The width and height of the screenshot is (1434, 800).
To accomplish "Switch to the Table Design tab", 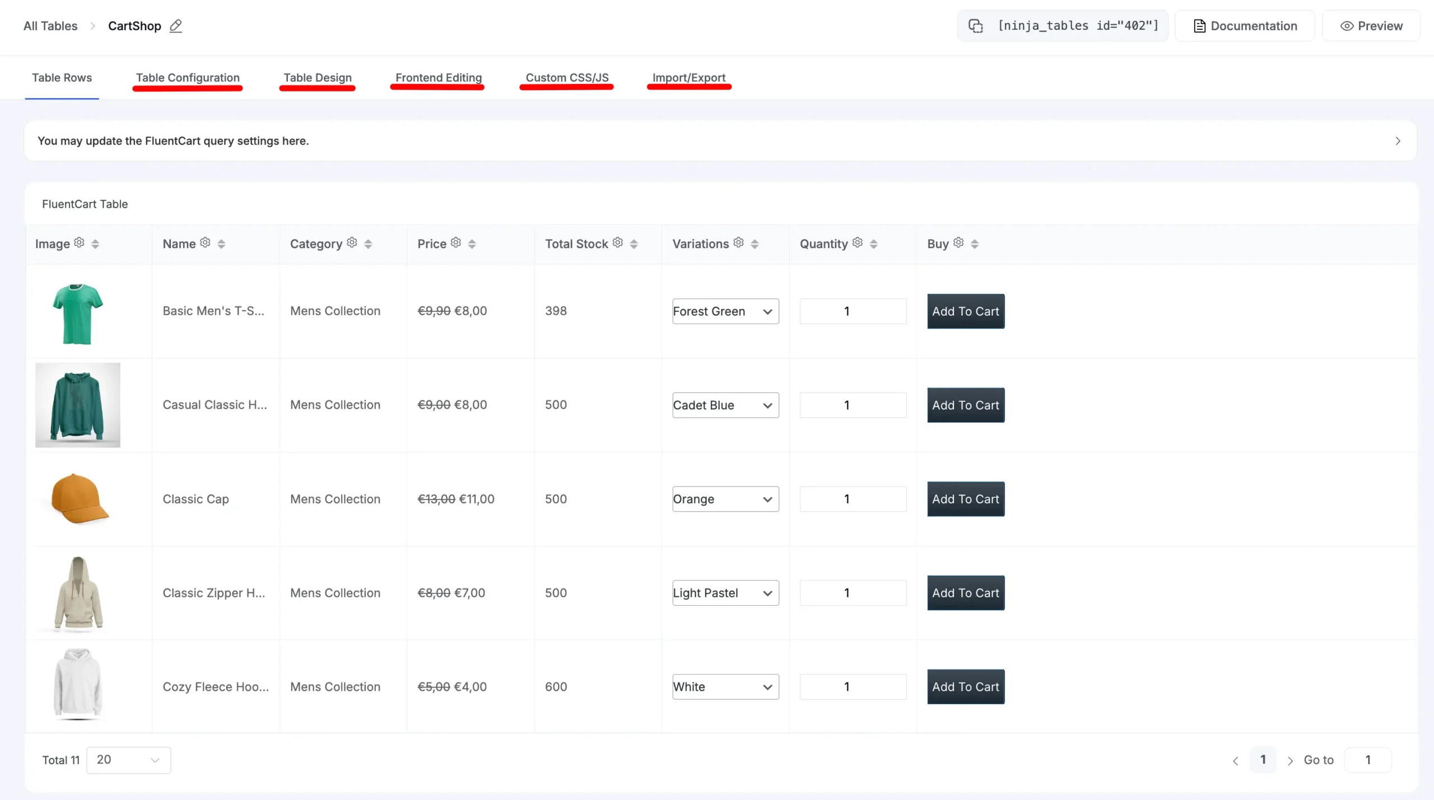I will point(317,78).
